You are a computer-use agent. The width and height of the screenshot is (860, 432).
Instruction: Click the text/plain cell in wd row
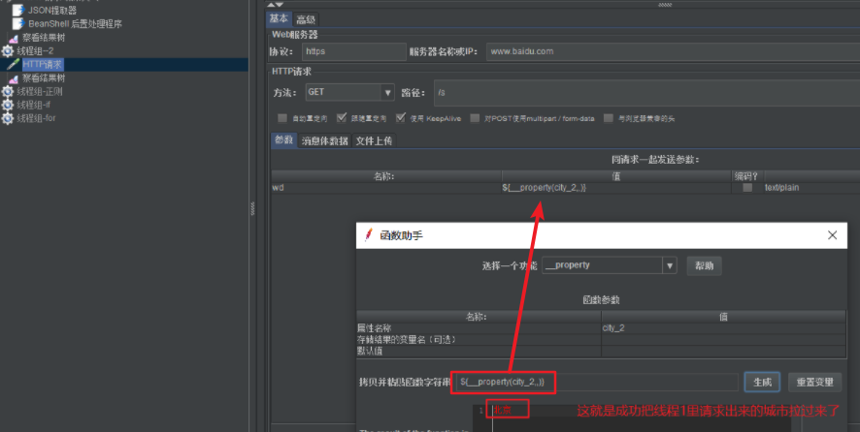(x=811, y=187)
